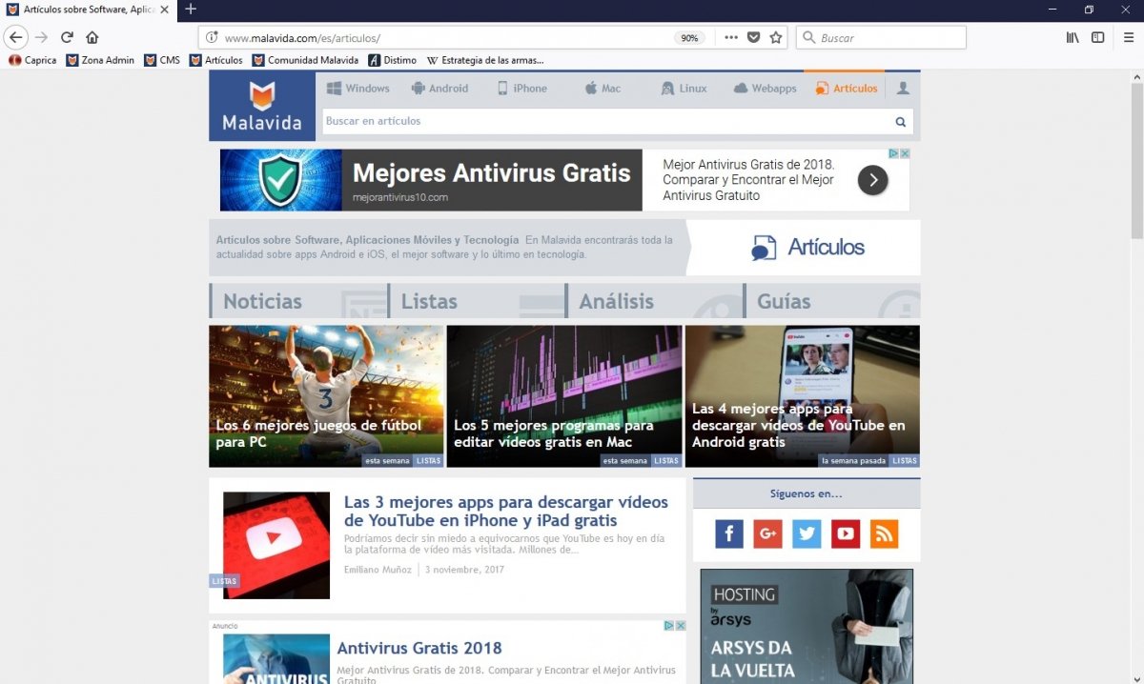
Task: Open the Zona Admin bookmark
Action: click(100, 60)
